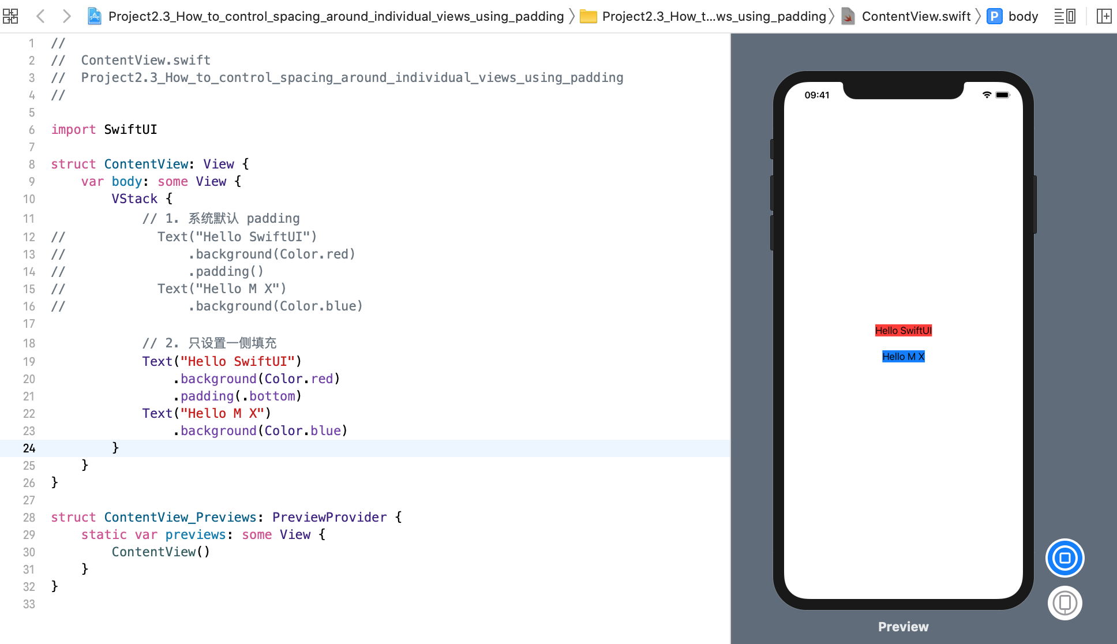
Task: Go forward in editor history
Action: [66, 16]
